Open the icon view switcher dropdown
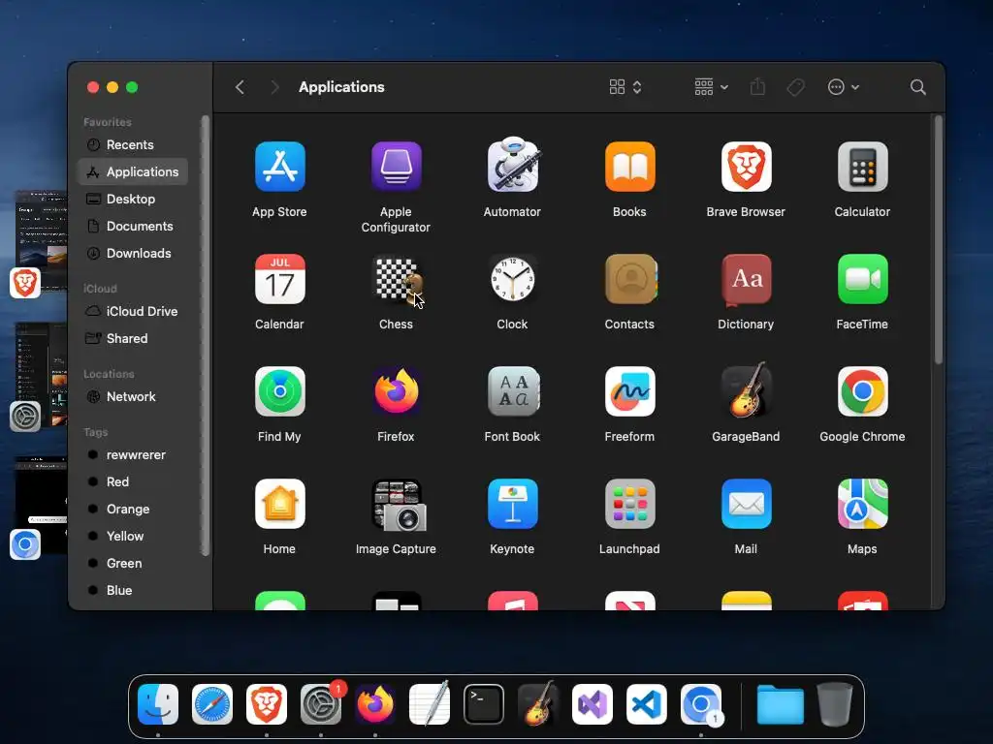 pos(625,87)
